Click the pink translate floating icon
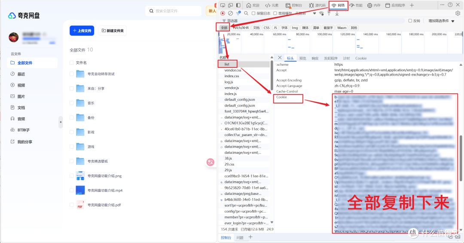Viewport: 464px width, 243px height. point(211,162)
